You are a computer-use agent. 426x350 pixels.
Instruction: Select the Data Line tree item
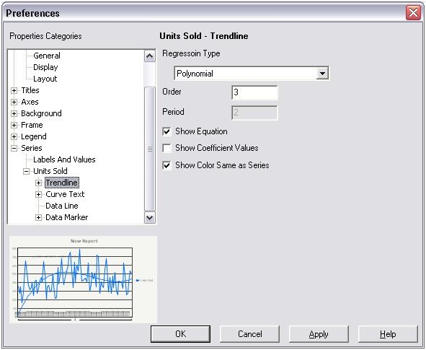pyautogui.click(x=62, y=206)
